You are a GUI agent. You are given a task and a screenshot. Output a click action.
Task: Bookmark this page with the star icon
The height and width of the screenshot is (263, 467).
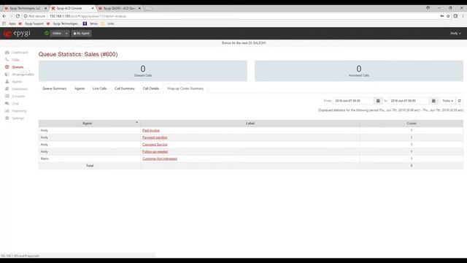click(x=448, y=16)
